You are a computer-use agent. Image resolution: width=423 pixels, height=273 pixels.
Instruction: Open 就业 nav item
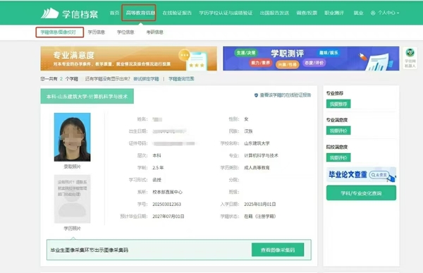pos(358,13)
